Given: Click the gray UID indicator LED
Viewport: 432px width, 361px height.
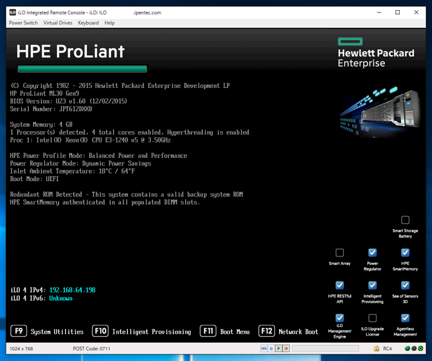Looking at the screenshot, I should pos(414,349).
